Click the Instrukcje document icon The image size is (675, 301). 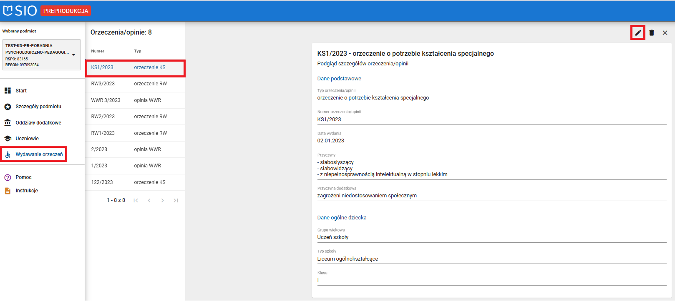pos(8,191)
